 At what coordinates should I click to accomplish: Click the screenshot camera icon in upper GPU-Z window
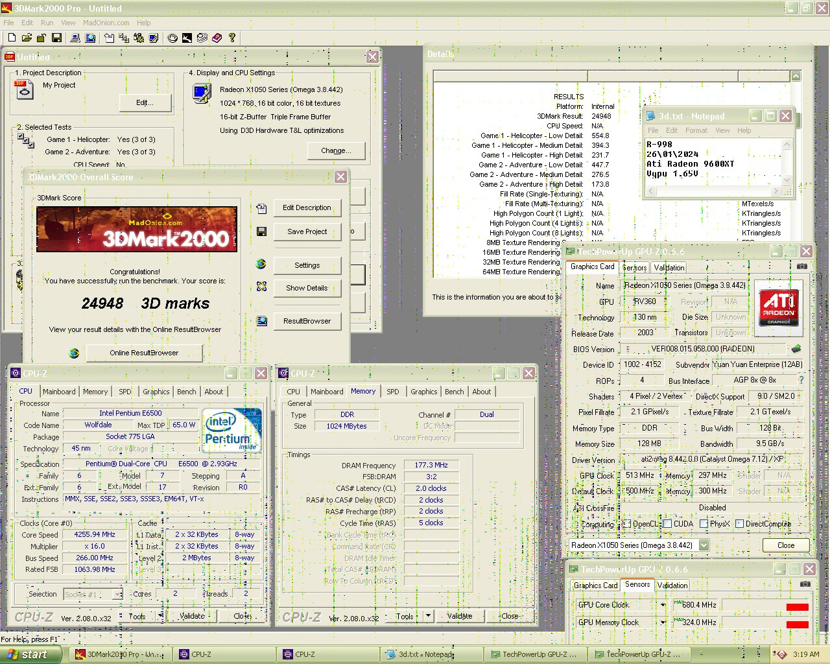pyautogui.click(x=802, y=267)
